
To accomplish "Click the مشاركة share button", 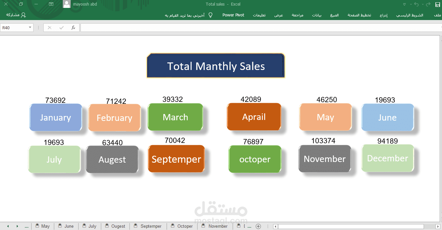I will tap(16, 15).
